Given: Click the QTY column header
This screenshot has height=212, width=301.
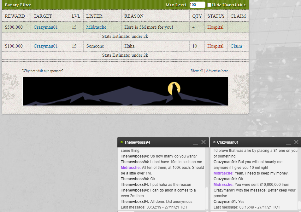Looking at the screenshot, I should click(197, 16).
